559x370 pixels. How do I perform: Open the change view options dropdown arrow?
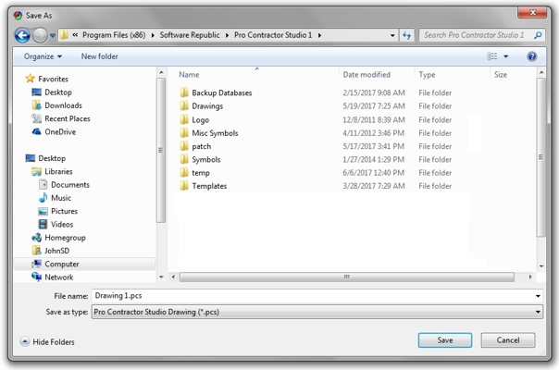click(x=506, y=56)
